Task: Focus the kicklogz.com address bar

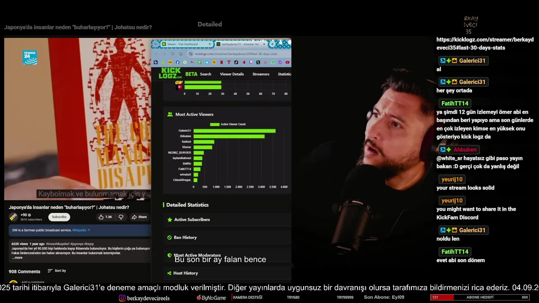Action: (240, 54)
